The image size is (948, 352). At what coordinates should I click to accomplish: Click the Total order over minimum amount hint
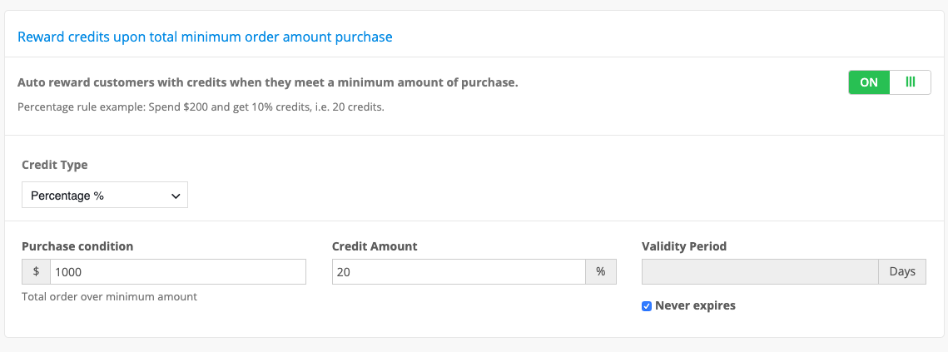pos(109,297)
